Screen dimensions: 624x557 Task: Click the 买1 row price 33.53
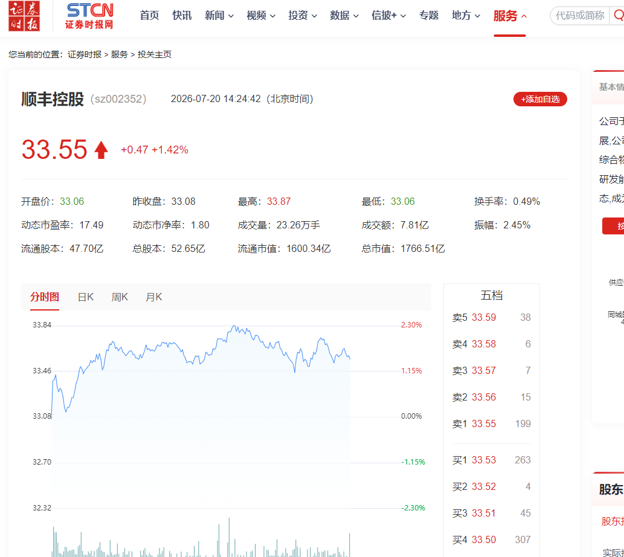pos(484,460)
